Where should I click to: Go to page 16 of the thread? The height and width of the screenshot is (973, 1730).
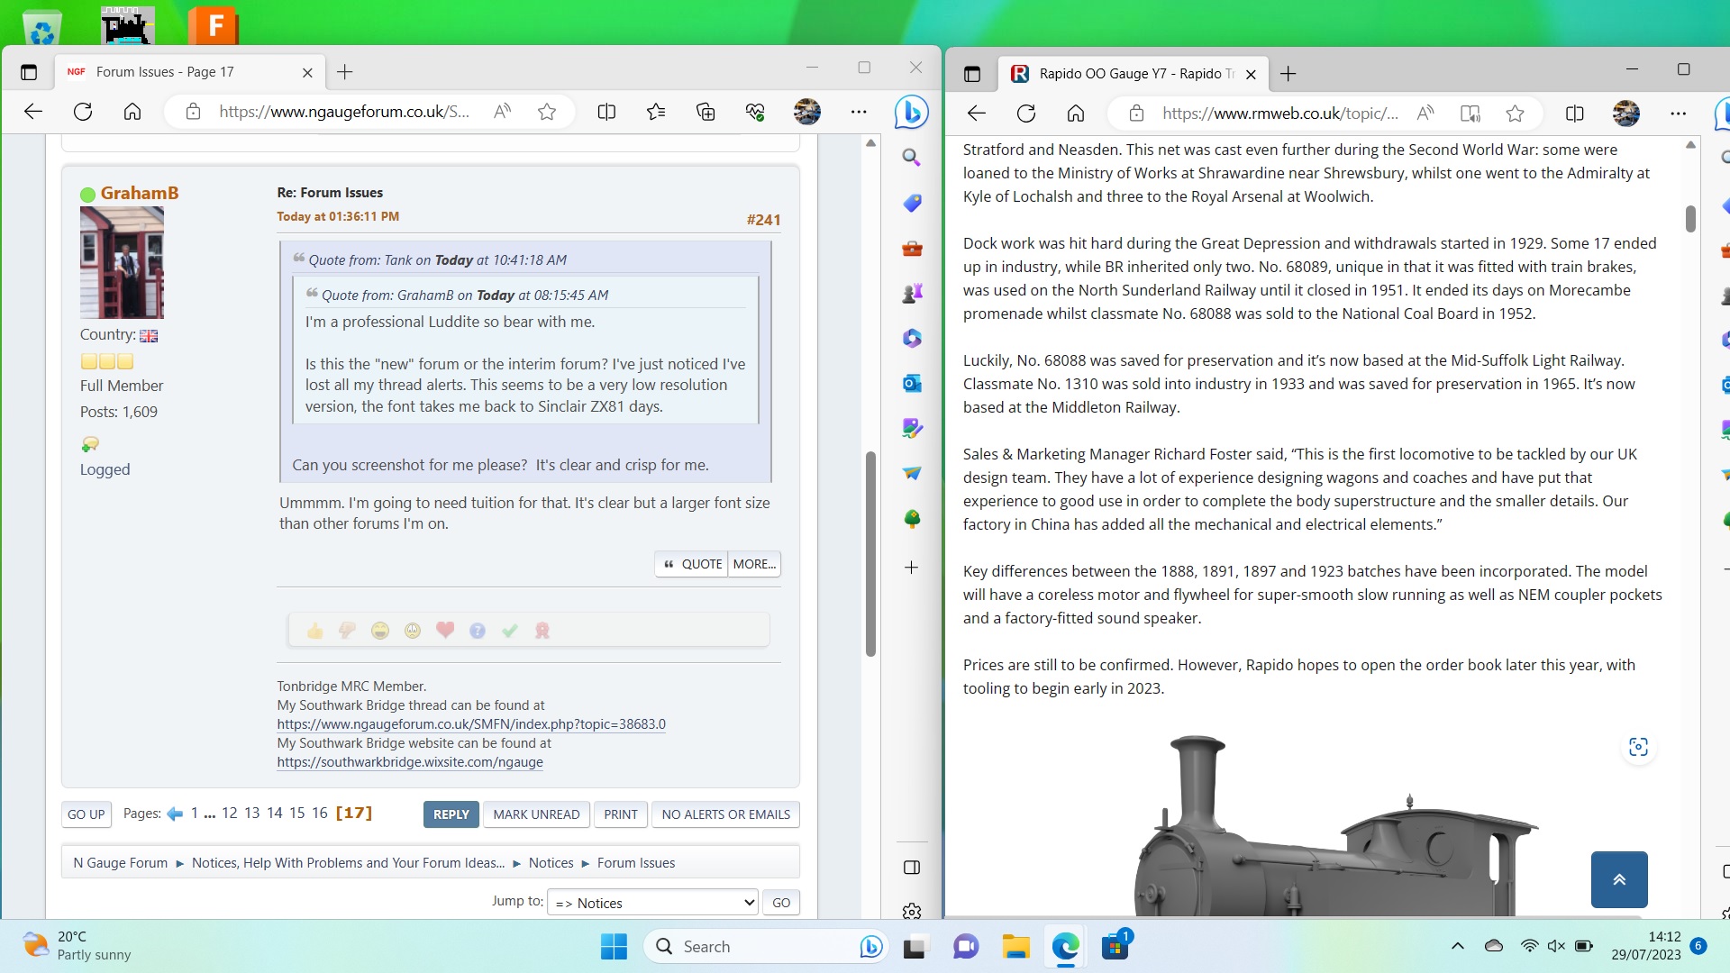[320, 814]
